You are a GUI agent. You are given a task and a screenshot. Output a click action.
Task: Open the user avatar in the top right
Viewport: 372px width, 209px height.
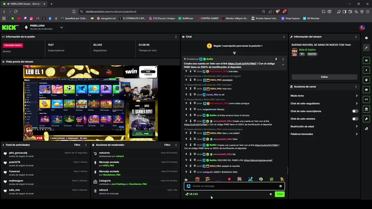(x=362, y=28)
